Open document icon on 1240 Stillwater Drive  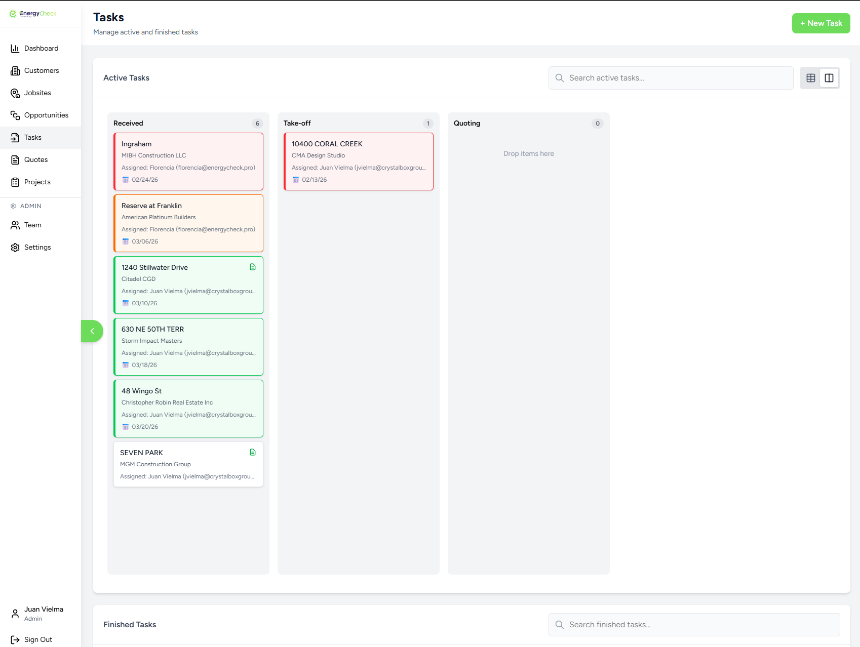tap(253, 267)
